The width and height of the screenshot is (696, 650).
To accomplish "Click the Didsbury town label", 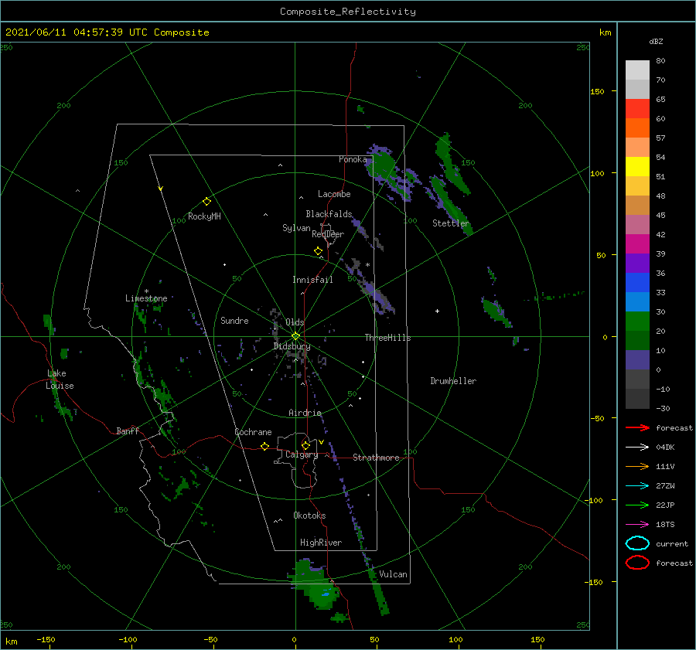I will (x=292, y=346).
